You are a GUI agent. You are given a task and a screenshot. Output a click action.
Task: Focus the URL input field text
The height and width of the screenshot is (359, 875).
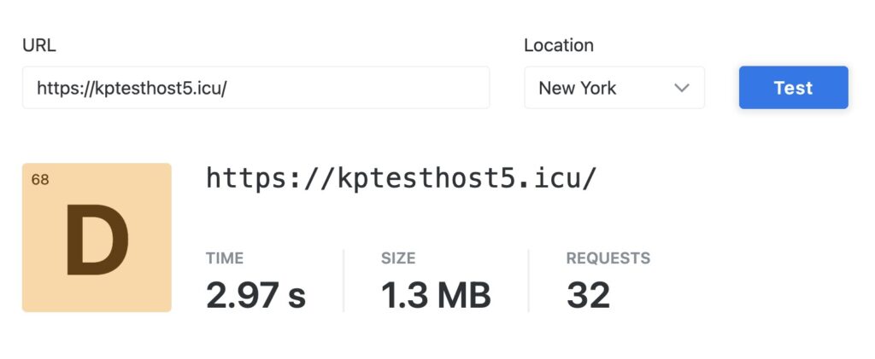pyautogui.click(x=131, y=88)
